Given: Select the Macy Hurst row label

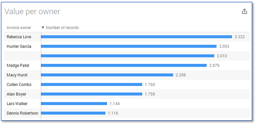Looking at the screenshot, I should pyautogui.click(x=17, y=75).
